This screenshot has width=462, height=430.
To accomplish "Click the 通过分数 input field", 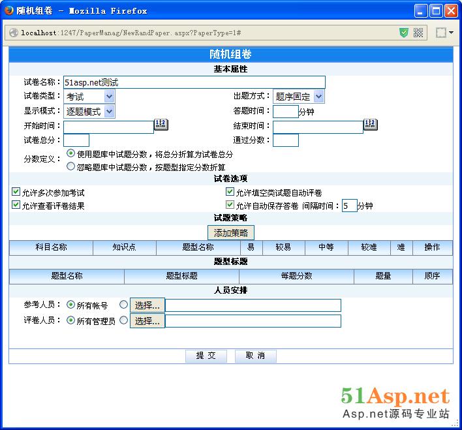I will [x=286, y=140].
